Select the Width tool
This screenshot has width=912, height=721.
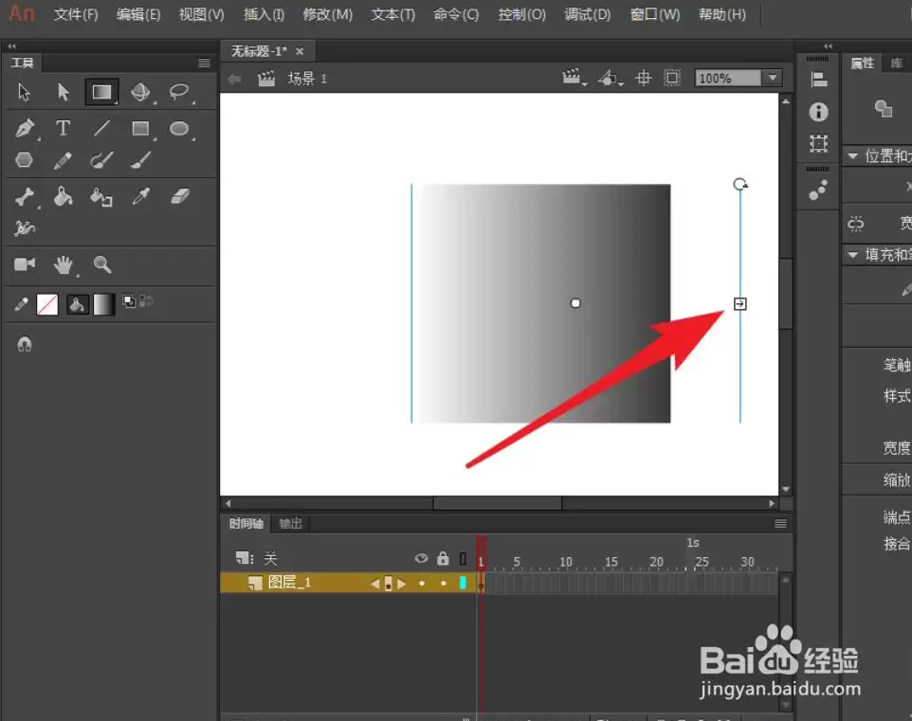25,228
